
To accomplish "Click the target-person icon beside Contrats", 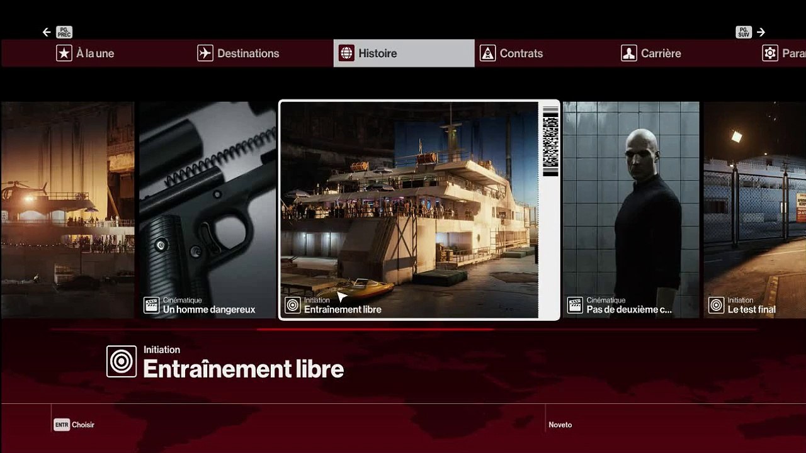I will tap(487, 53).
